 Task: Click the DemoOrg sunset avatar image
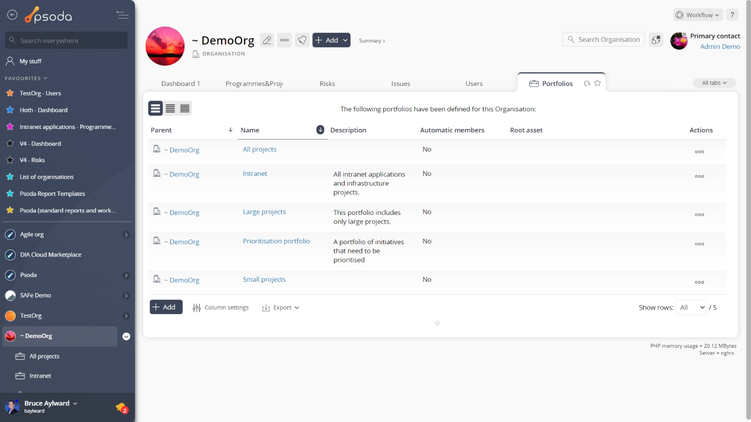[165, 46]
